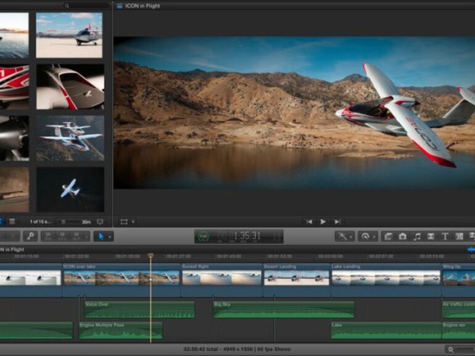The image size is (475, 356).
Task: Click the 30m duration label
Action: point(86,222)
